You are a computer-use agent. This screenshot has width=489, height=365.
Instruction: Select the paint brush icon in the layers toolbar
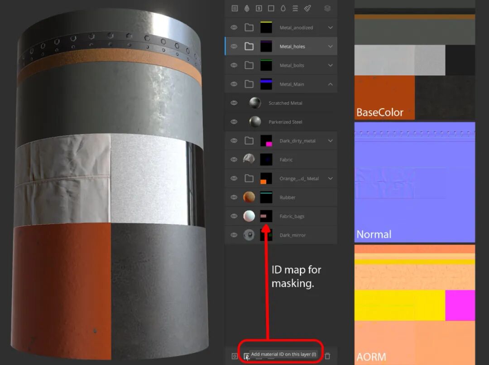(307, 9)
